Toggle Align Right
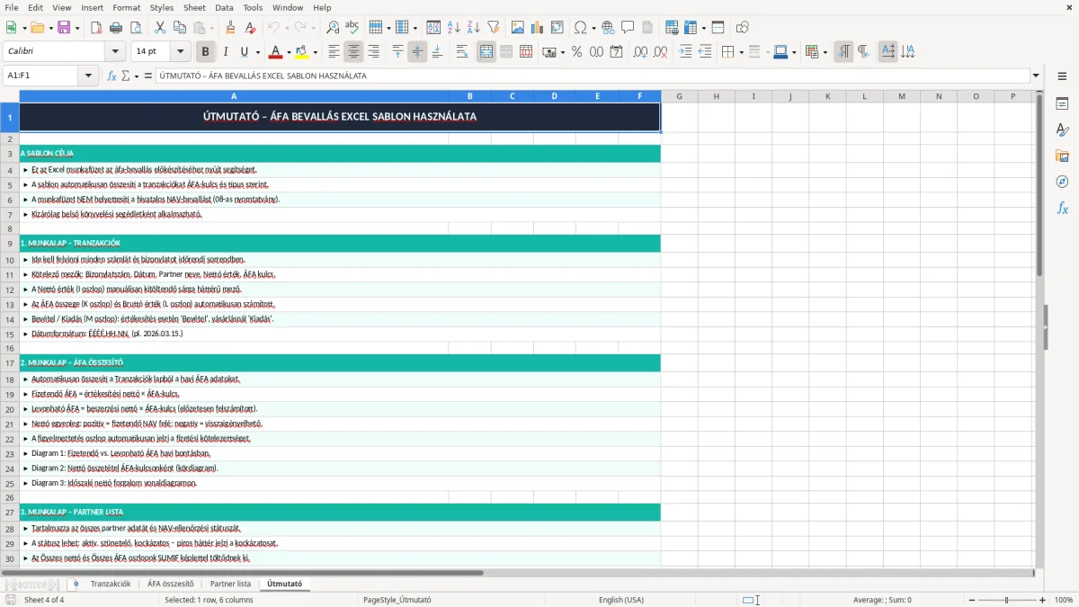The image size is (1079, 607). pos(373,52)
